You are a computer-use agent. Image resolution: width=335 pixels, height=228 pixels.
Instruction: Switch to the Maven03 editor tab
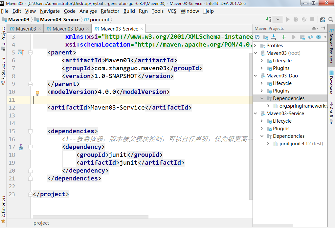(x=26, y=29)
